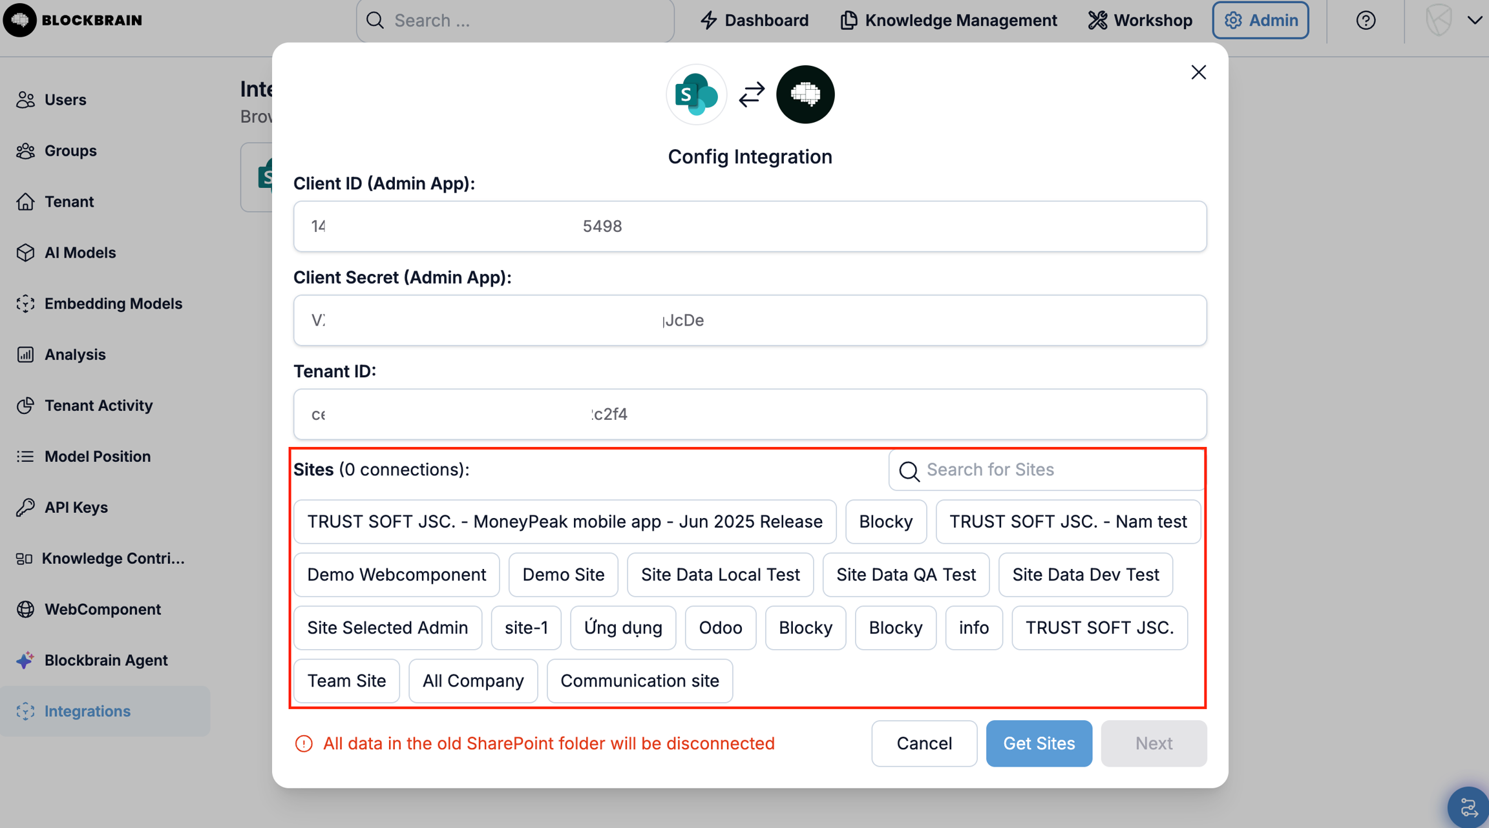Click the AI Models cube icon
1489x828 pixels.
tap(25, 253)
